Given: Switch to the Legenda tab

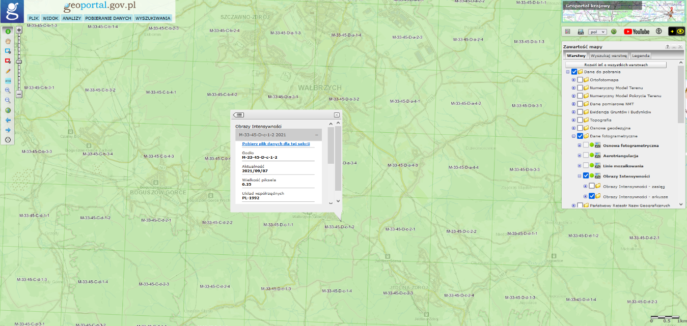Looking at the screenshot, I should click(x=641, y=55).
